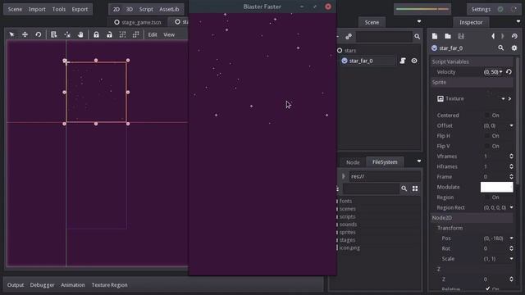Open the Texture Region bottom panel
The image size is (525, 295).
point(109,285)
